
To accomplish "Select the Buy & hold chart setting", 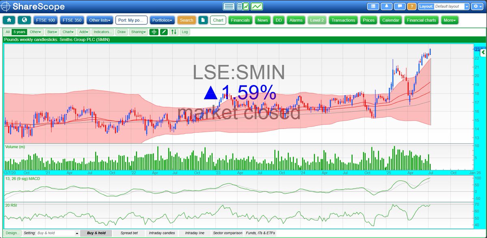I will (96, 233).
